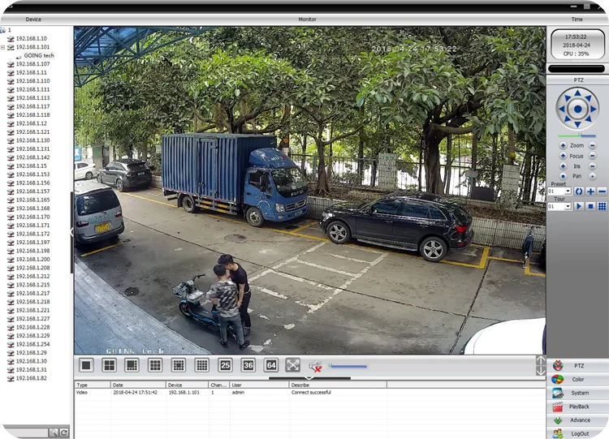Add a preset with the plus button
The image size is (609, 439).
click(x=590, y=192)
